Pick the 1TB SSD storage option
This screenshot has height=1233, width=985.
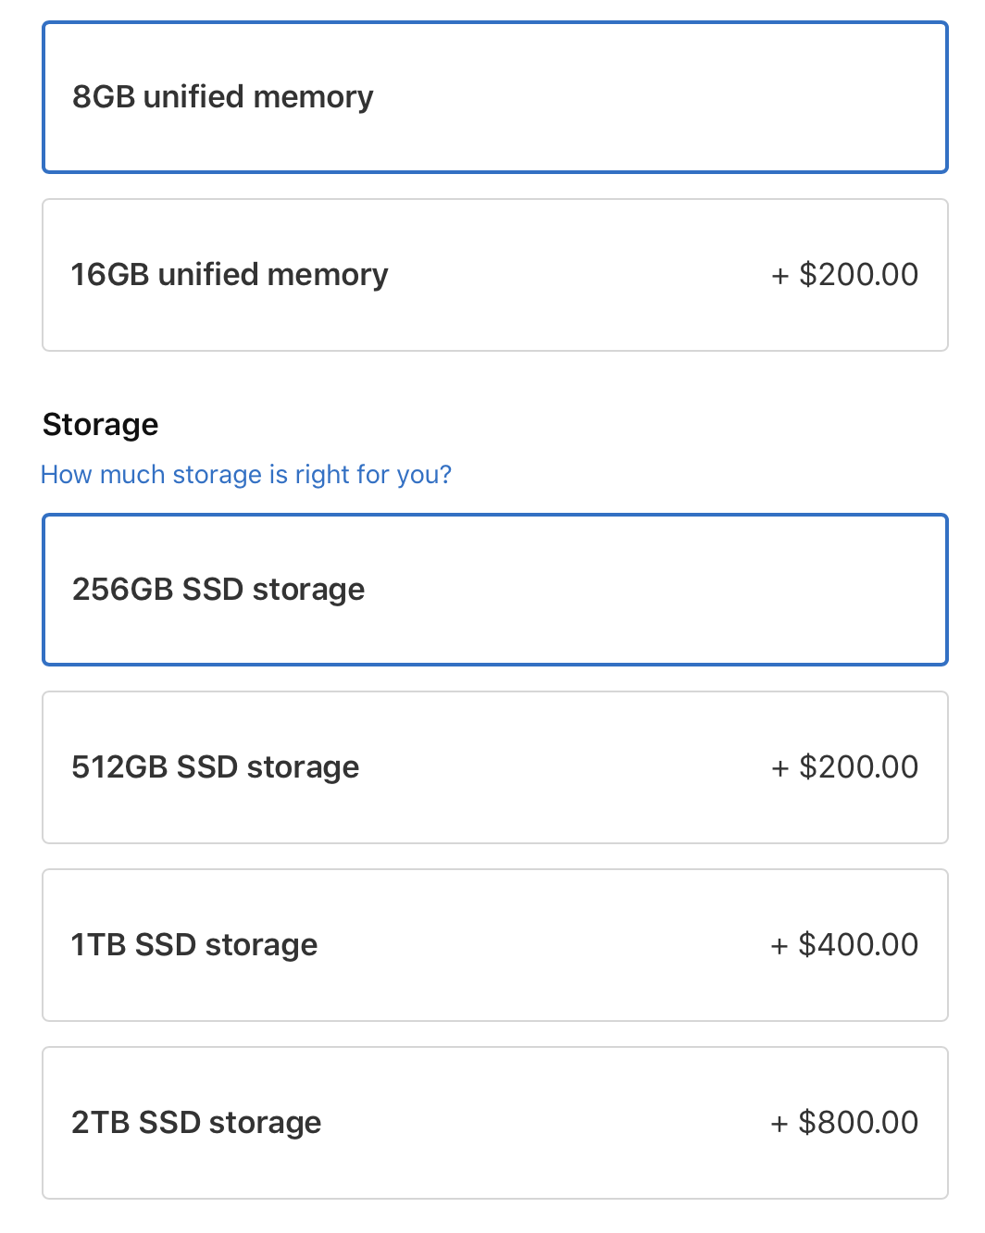click(x=495, y=945)
